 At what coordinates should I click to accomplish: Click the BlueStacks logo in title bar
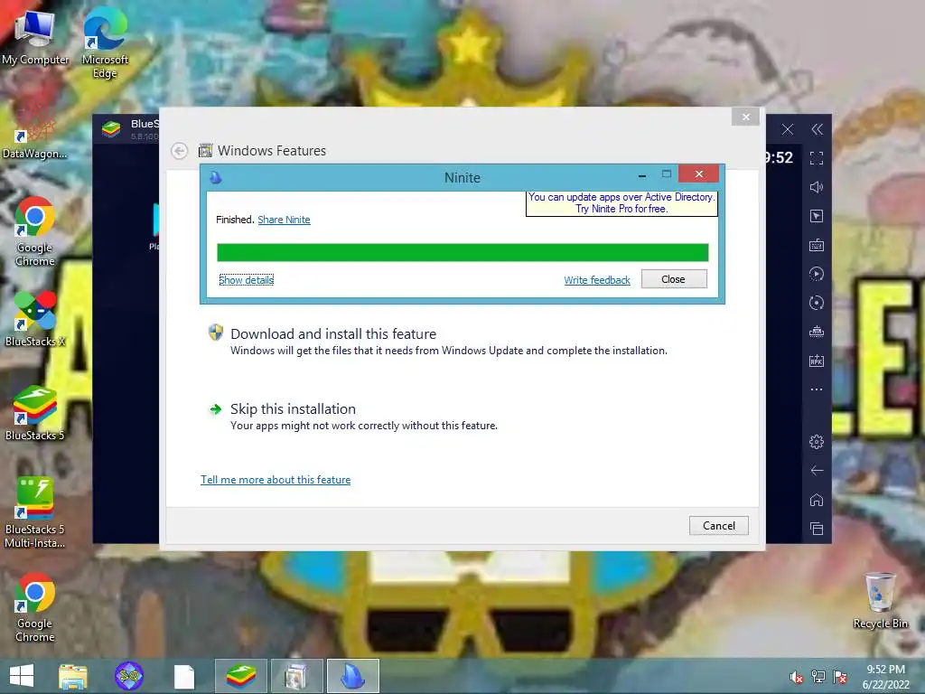coord(111,128)
